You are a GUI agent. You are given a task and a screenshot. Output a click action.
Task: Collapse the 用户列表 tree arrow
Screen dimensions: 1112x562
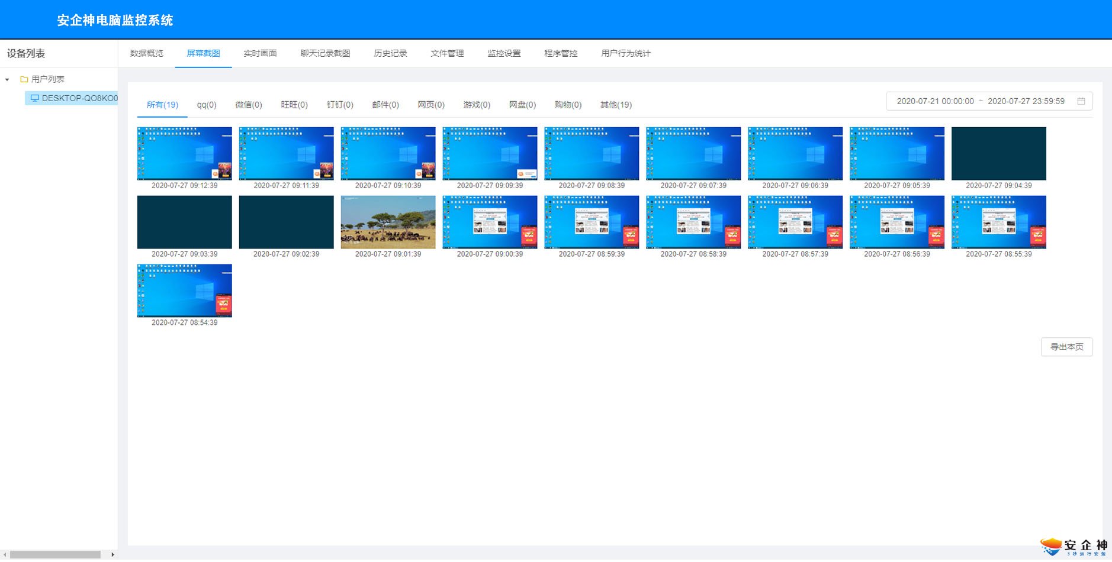[x=7, y=79]
